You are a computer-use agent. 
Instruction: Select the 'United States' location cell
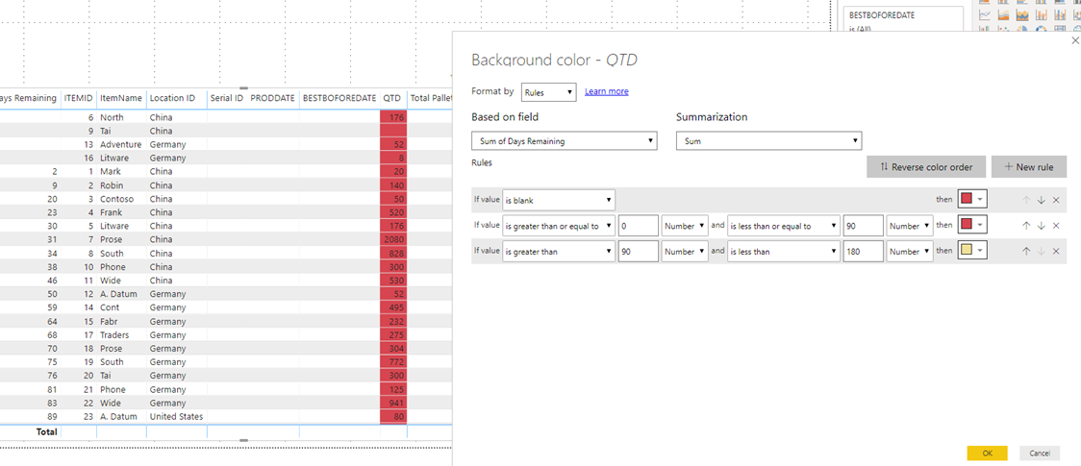[177, 416]
